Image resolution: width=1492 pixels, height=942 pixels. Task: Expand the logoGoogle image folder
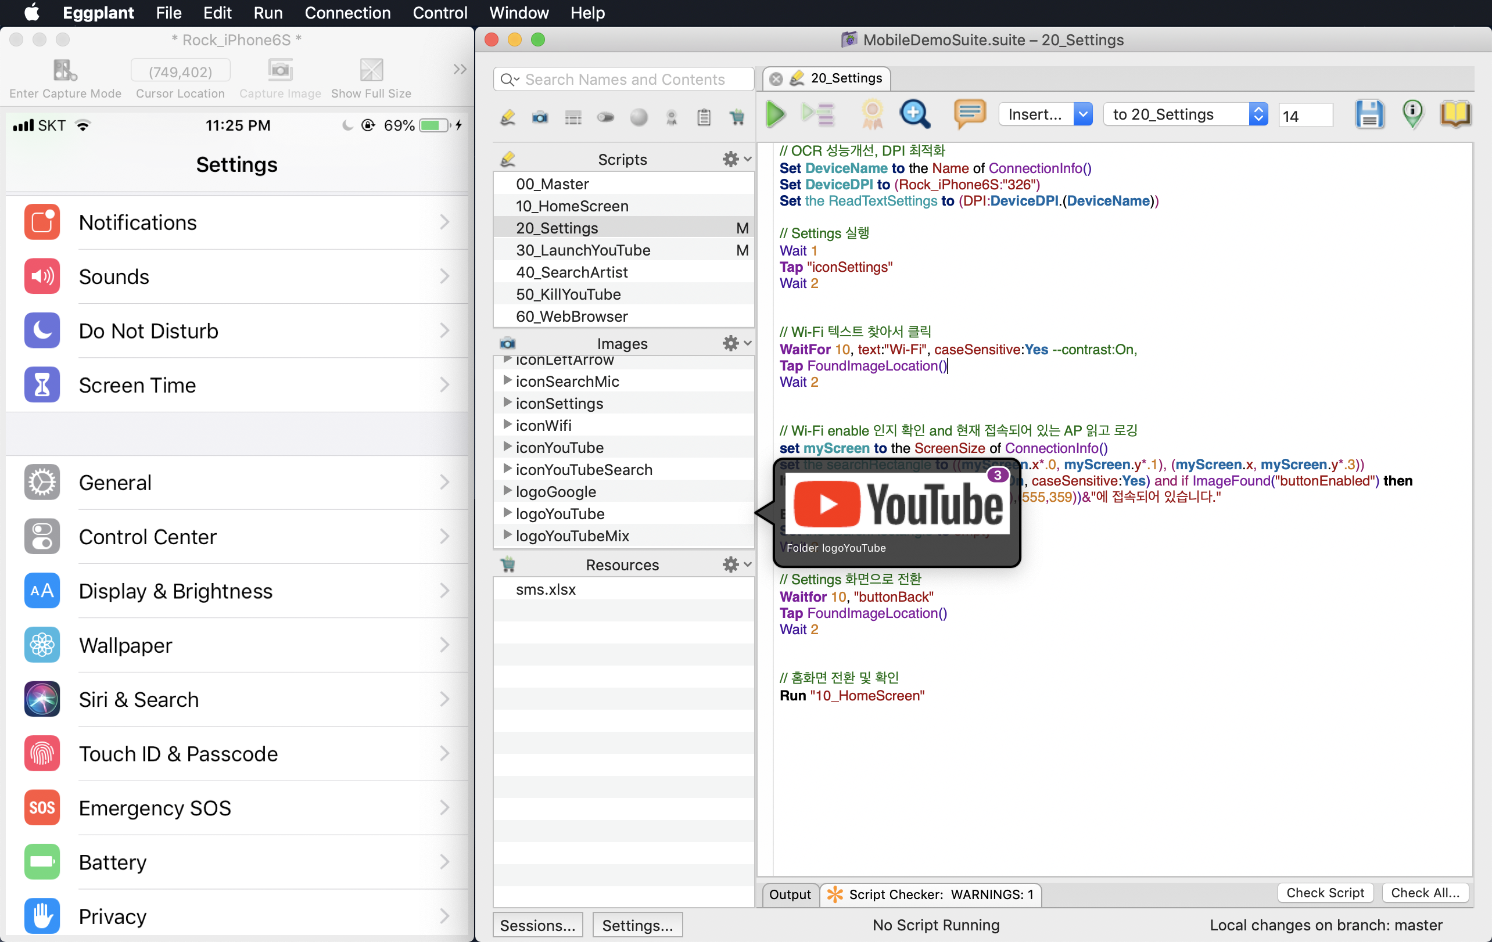coord(507,491)
